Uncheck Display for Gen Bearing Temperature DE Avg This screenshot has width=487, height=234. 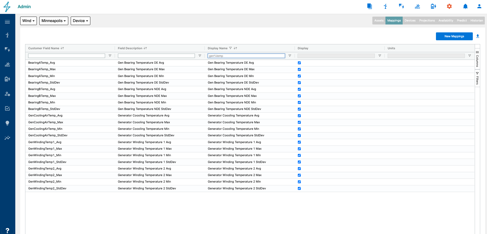pos(299,63)
